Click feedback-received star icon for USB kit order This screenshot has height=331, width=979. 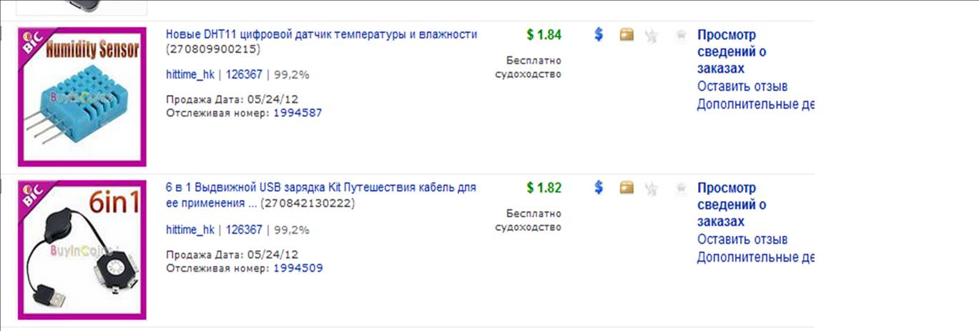[682, 188]
